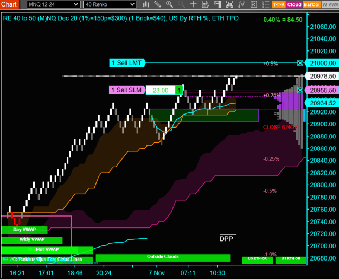Open the strategies clipboard icon

[x=253, y=4]
